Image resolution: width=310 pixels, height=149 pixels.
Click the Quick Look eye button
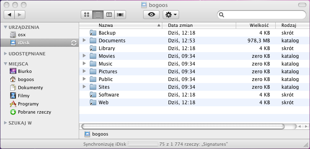[151, 15]
